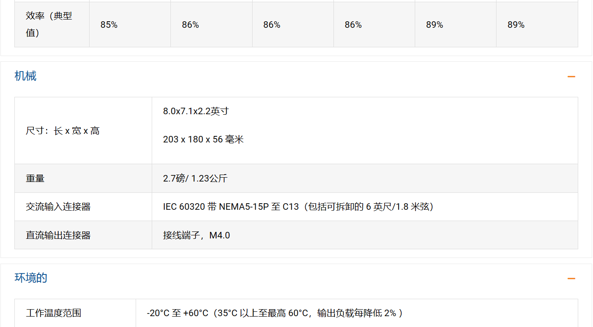Click the 直流输出连接器 row label
The image size is (593, 327).
(58, 235)
